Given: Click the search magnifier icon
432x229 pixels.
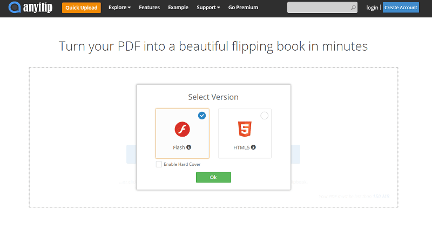Looking at the screenshot, I should pos(353,8).
